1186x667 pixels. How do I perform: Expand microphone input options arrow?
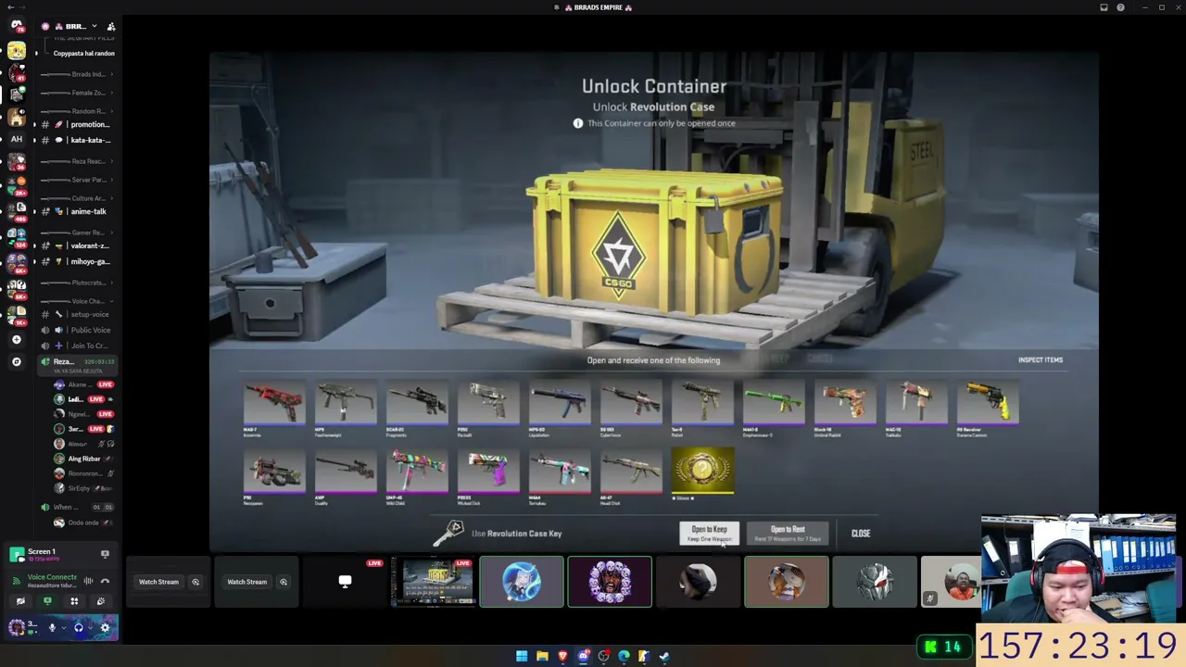63,627
